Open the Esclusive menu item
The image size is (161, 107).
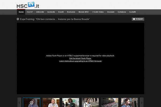71,12
